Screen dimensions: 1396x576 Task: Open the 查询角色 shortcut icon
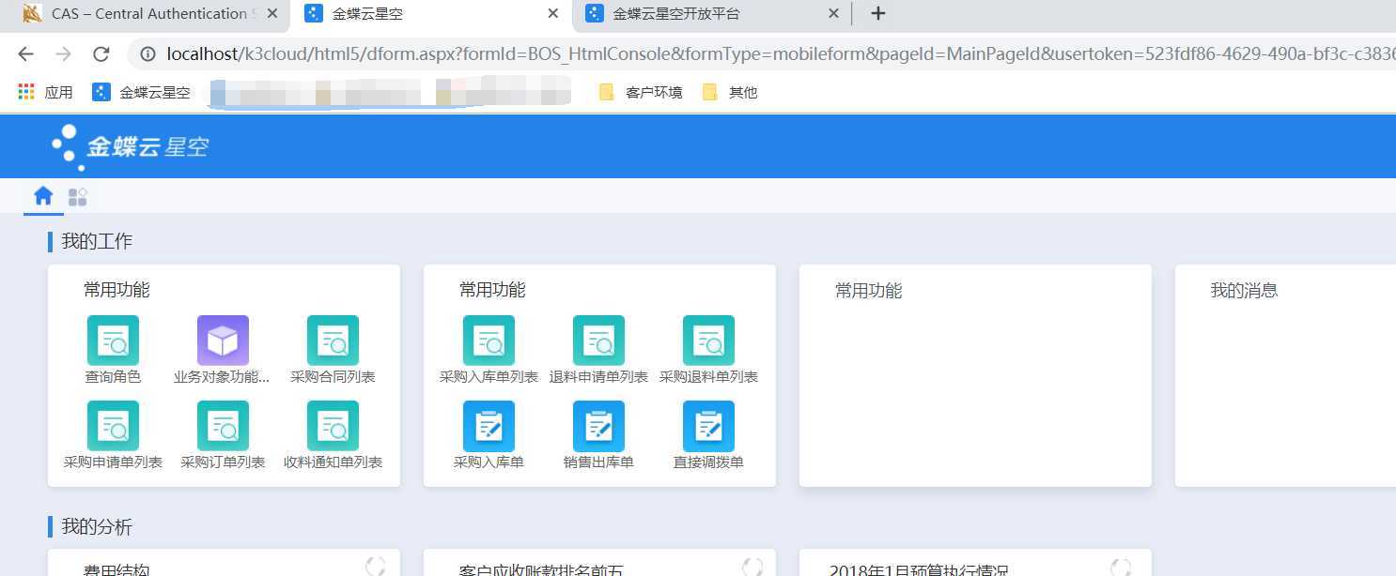[113, 340]
